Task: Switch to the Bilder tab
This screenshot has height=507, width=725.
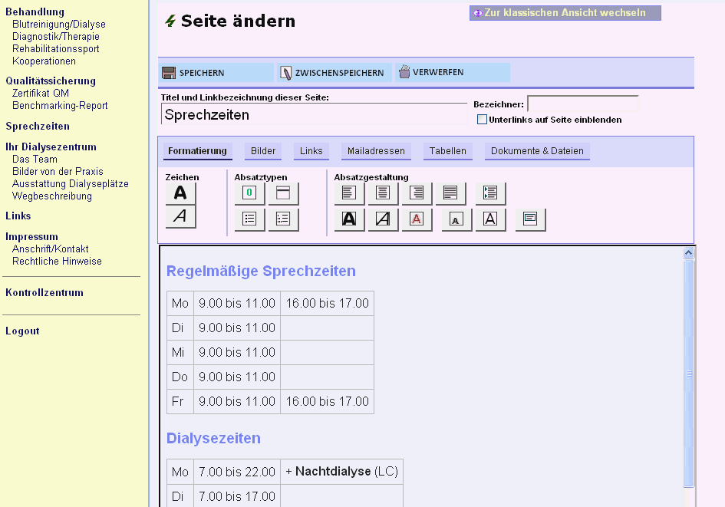Action: 263,151
